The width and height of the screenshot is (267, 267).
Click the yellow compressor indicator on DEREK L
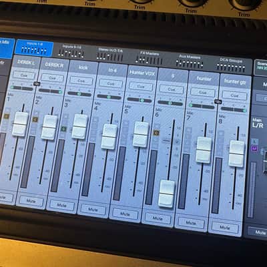click(x=7, y=116)
